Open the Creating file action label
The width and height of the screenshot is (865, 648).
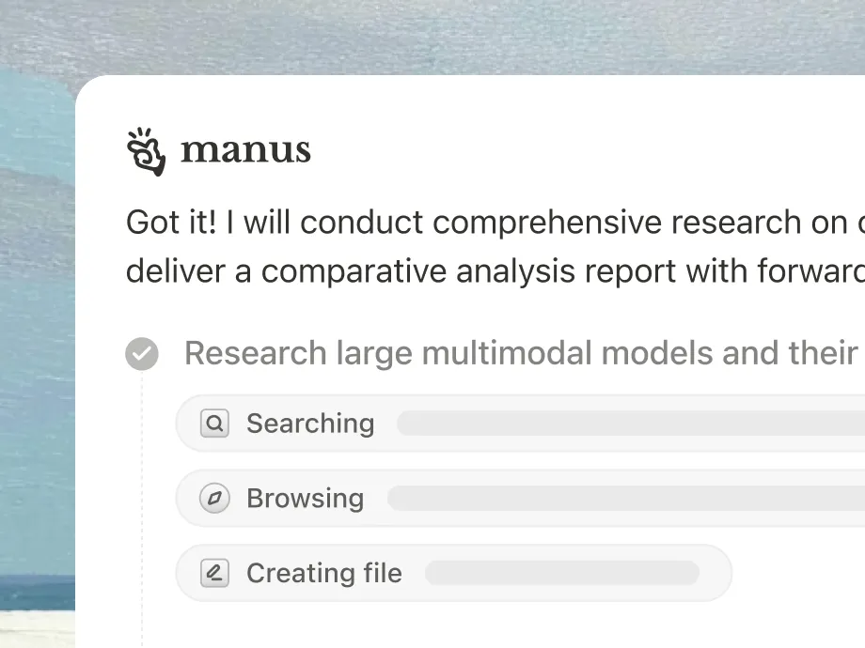pos(323,573)
